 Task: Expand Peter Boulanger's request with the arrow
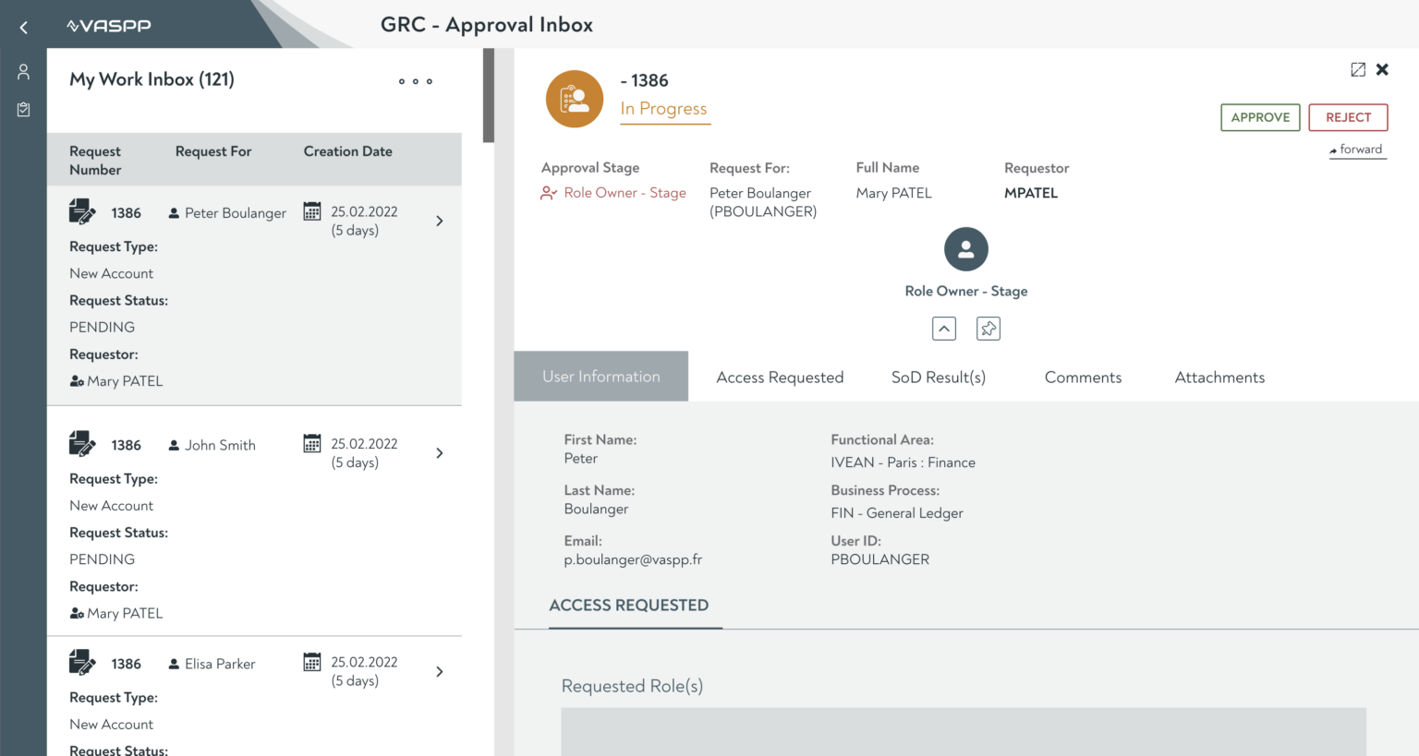click(x=439, y=221)
